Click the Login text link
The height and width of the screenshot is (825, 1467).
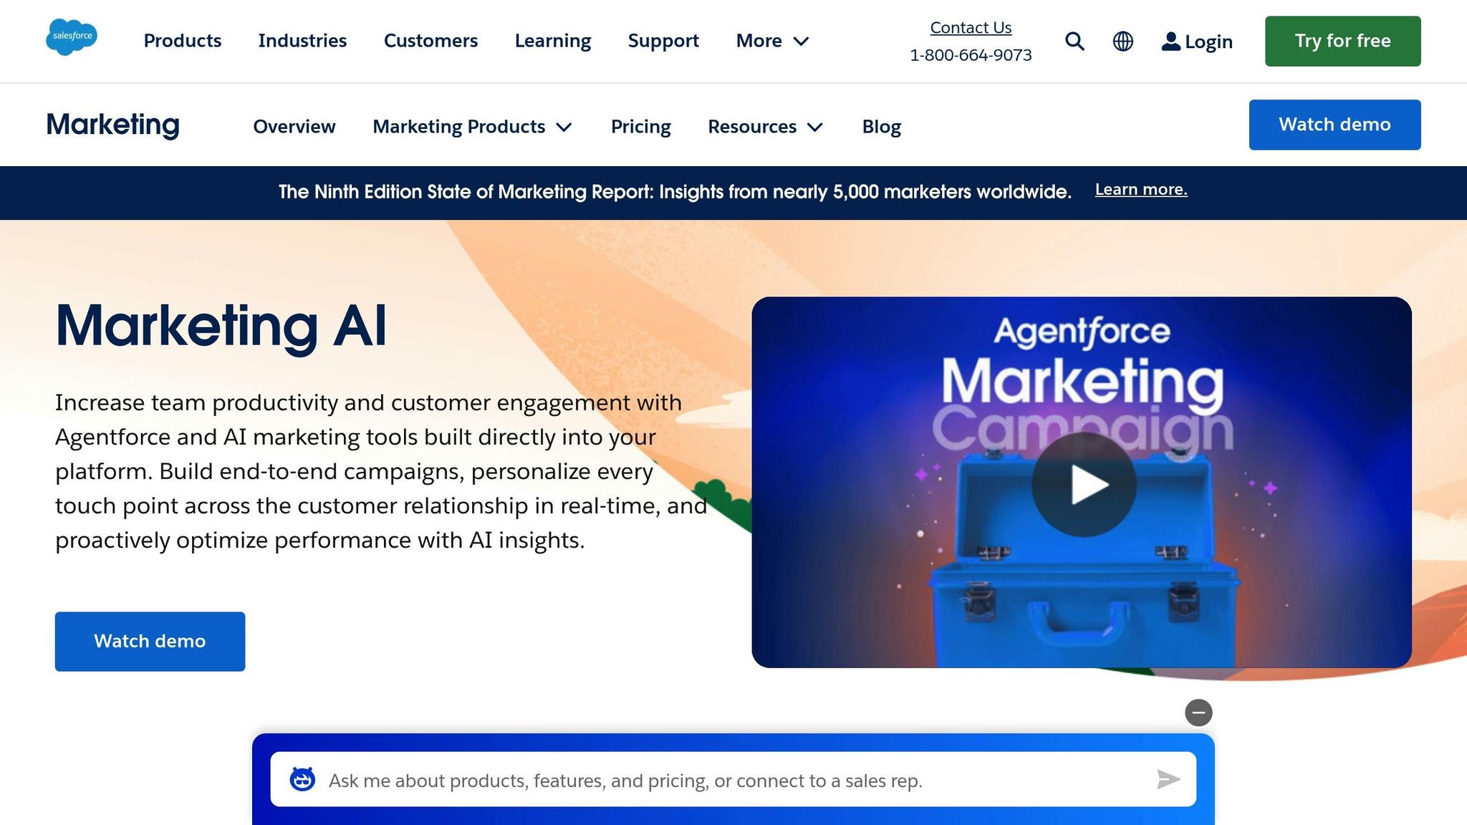tap(1208, 42)
